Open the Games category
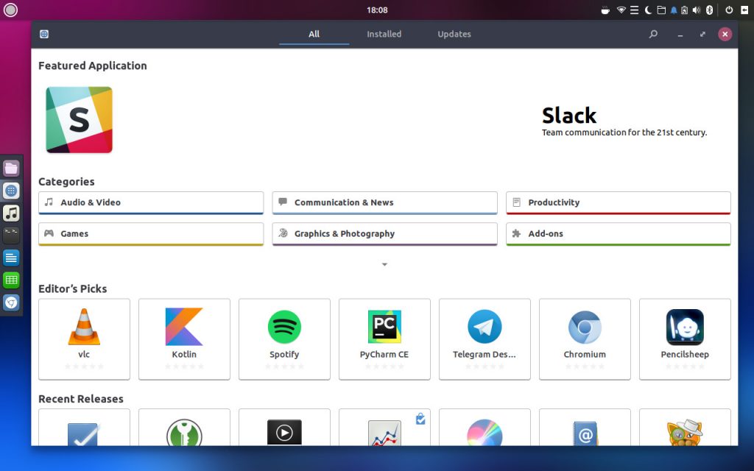754x471 pixels. [151, 234]
